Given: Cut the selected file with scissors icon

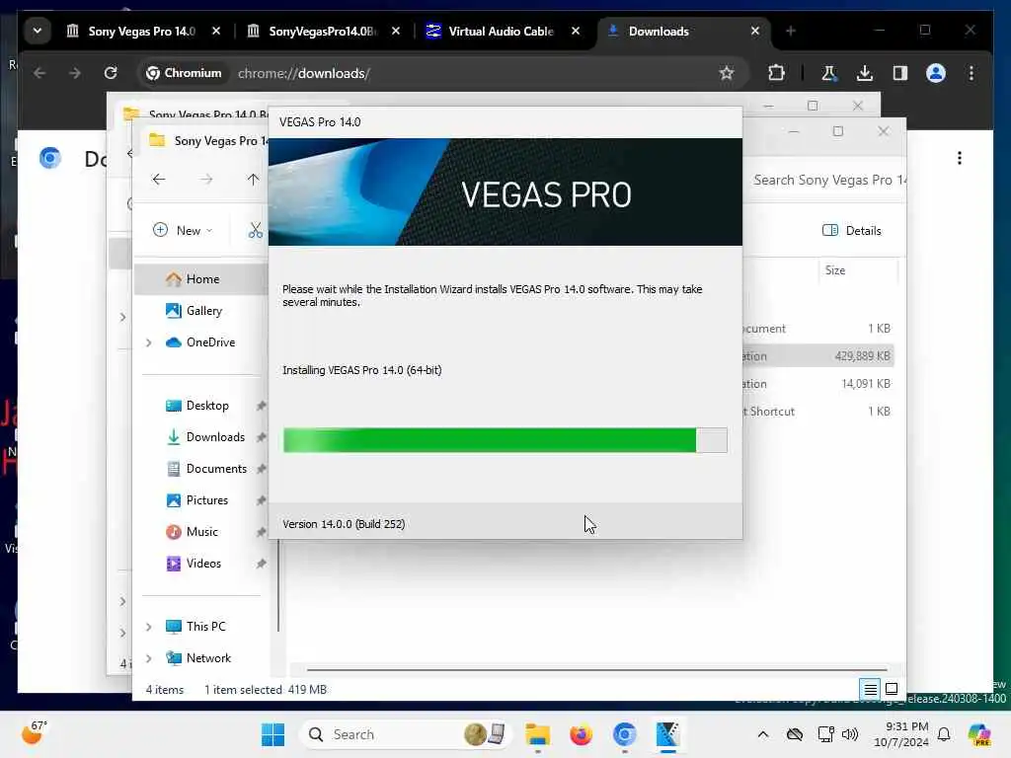Looking at the screenshot, I should [x=256, y=230].
